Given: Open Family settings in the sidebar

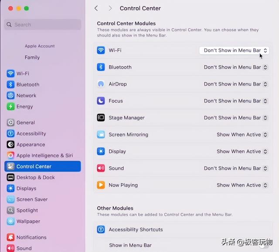Looking at the screenshot, I should coord(32,57).
